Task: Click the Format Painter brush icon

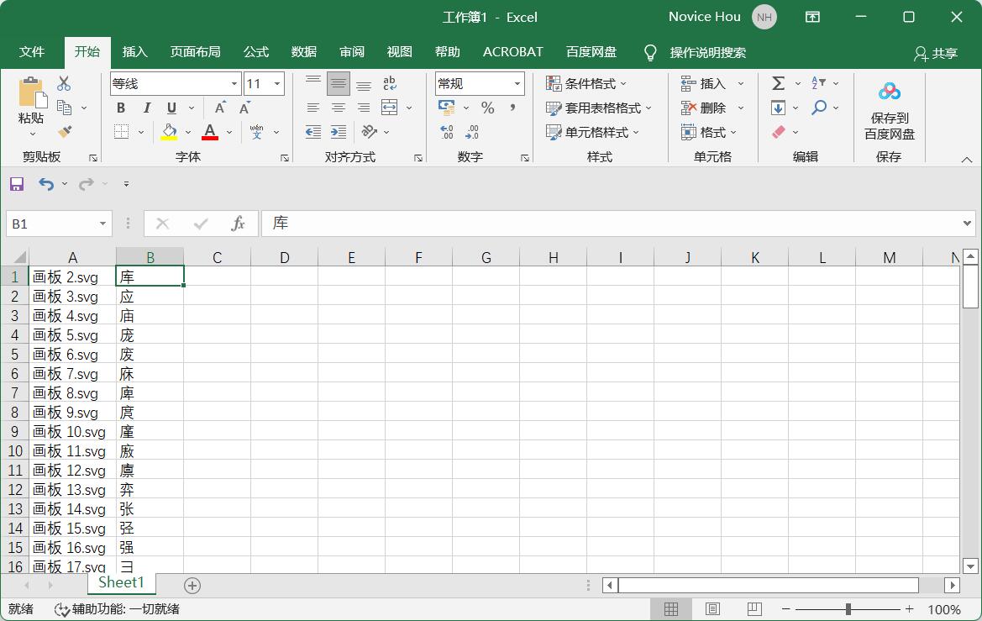Action: point(65,132)
